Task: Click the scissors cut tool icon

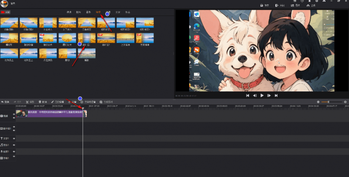Action: coord(27,102)
